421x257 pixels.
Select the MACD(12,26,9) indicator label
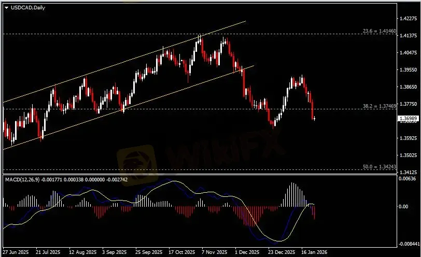click(x=66, y=179)
